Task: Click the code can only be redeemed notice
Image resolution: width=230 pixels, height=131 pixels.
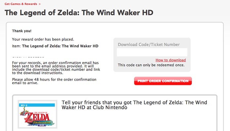Action: [x=151, y=65]
